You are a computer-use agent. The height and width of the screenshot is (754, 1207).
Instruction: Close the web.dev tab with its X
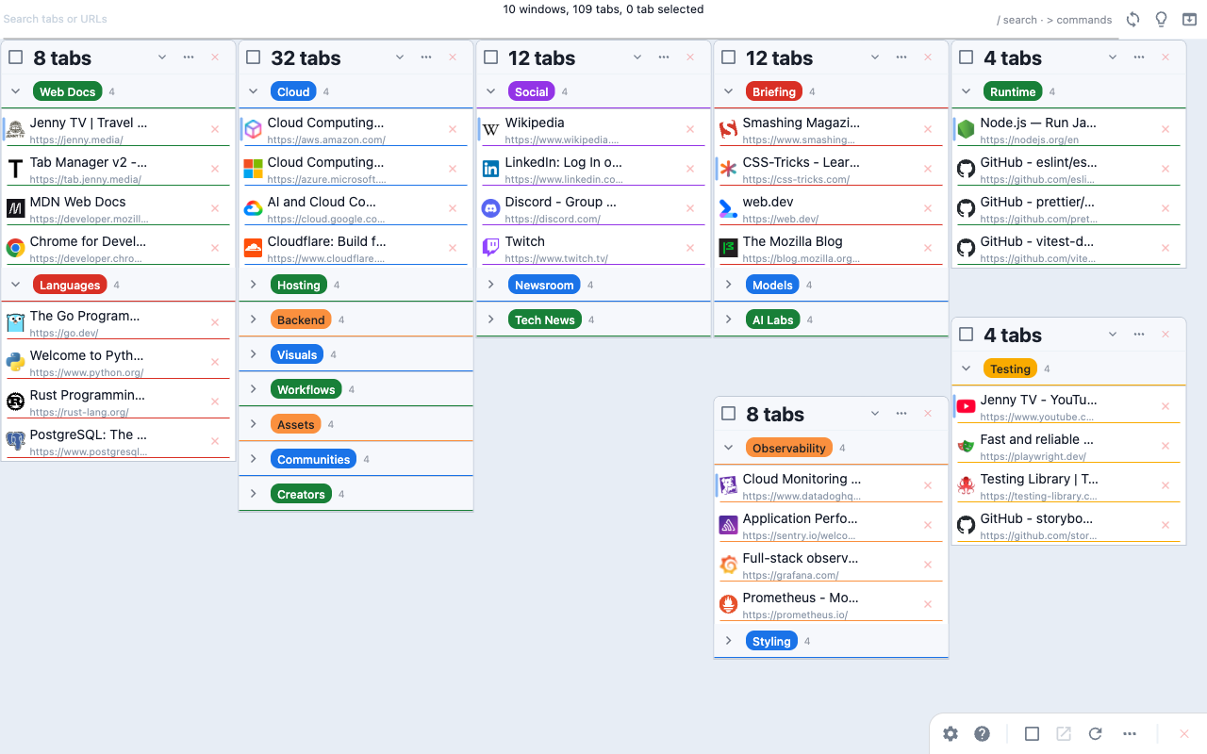click(928, 208)
